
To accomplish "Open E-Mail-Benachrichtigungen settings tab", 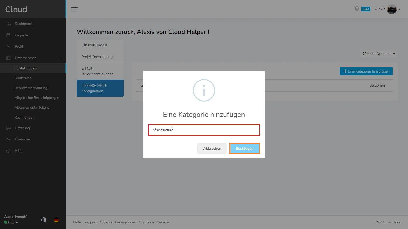I will (100, 71).
